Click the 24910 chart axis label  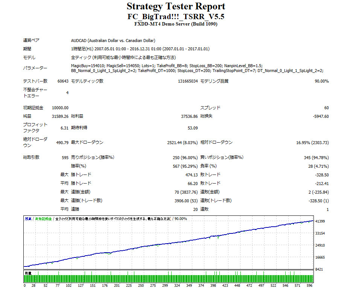[320, 245]
